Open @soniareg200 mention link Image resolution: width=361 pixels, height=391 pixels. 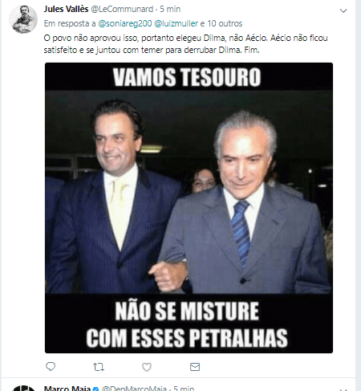click(x=125, y=23)
